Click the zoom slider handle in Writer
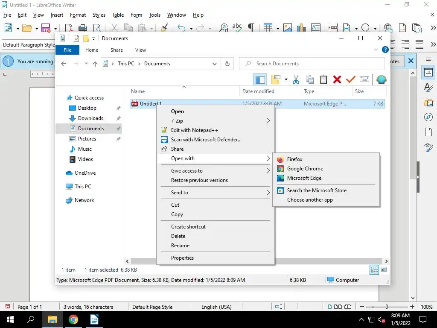 387,307
